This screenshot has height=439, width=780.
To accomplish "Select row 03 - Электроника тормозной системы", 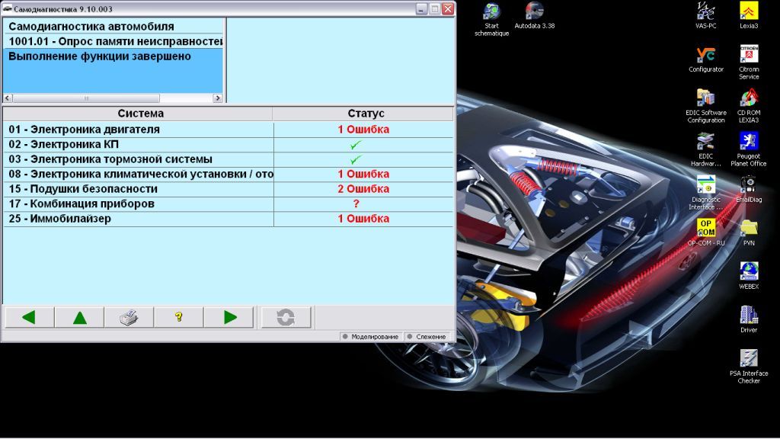I will [229, 159].
